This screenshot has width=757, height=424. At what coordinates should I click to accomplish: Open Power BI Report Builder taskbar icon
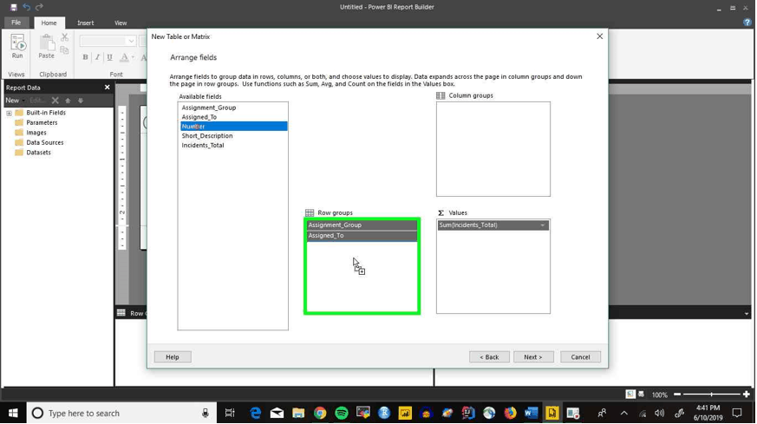point(551,414)
